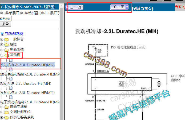Expand the 悬挂 folder node
The image size is (185, 120).
[x=2, y=45]
